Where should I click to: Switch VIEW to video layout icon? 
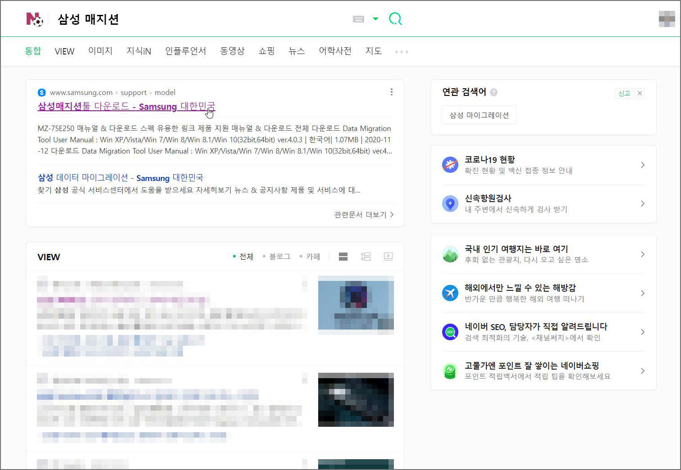pyautogui.click(x=388, y=257)
